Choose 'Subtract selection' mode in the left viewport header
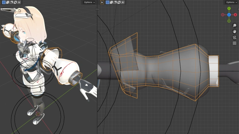 click(x=11, y=2)
